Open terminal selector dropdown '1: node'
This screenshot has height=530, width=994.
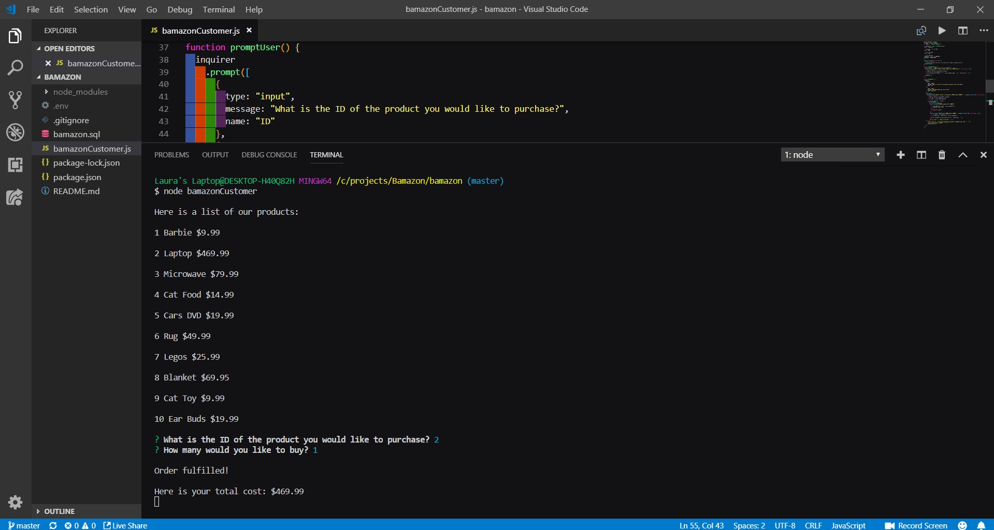[x=832, y=155]
